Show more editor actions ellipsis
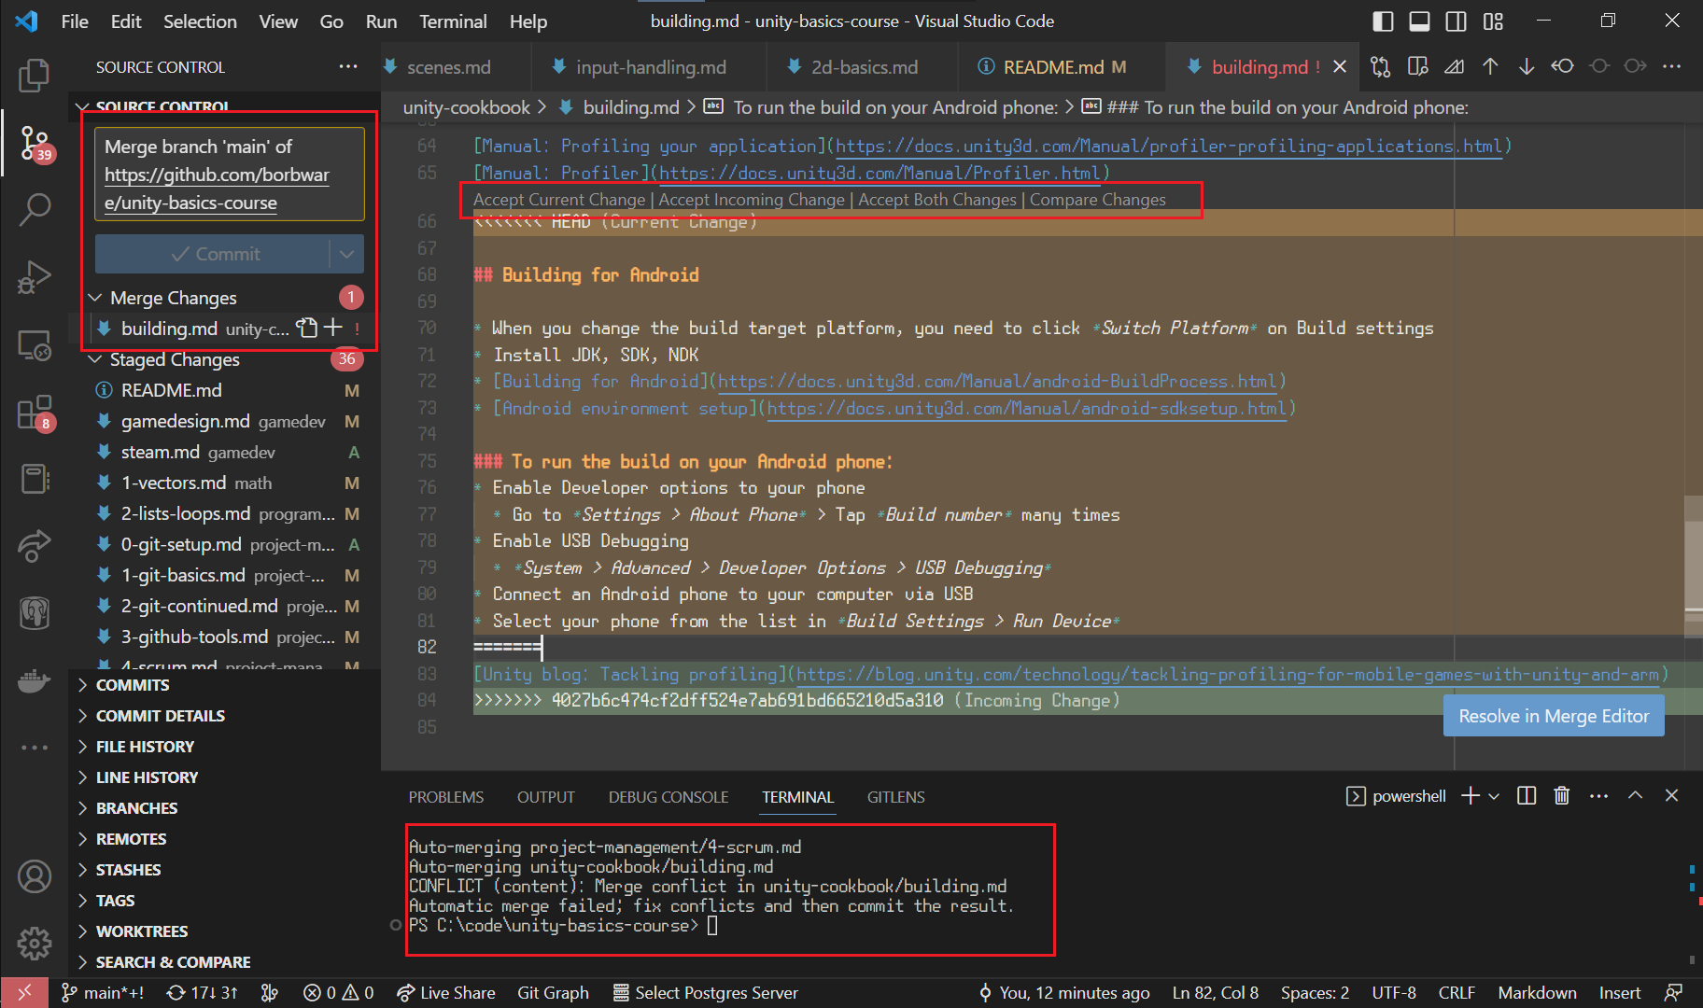The height and width of the screenshot is (1008, 1703). pyautogui.click(x=1671, y=66)
